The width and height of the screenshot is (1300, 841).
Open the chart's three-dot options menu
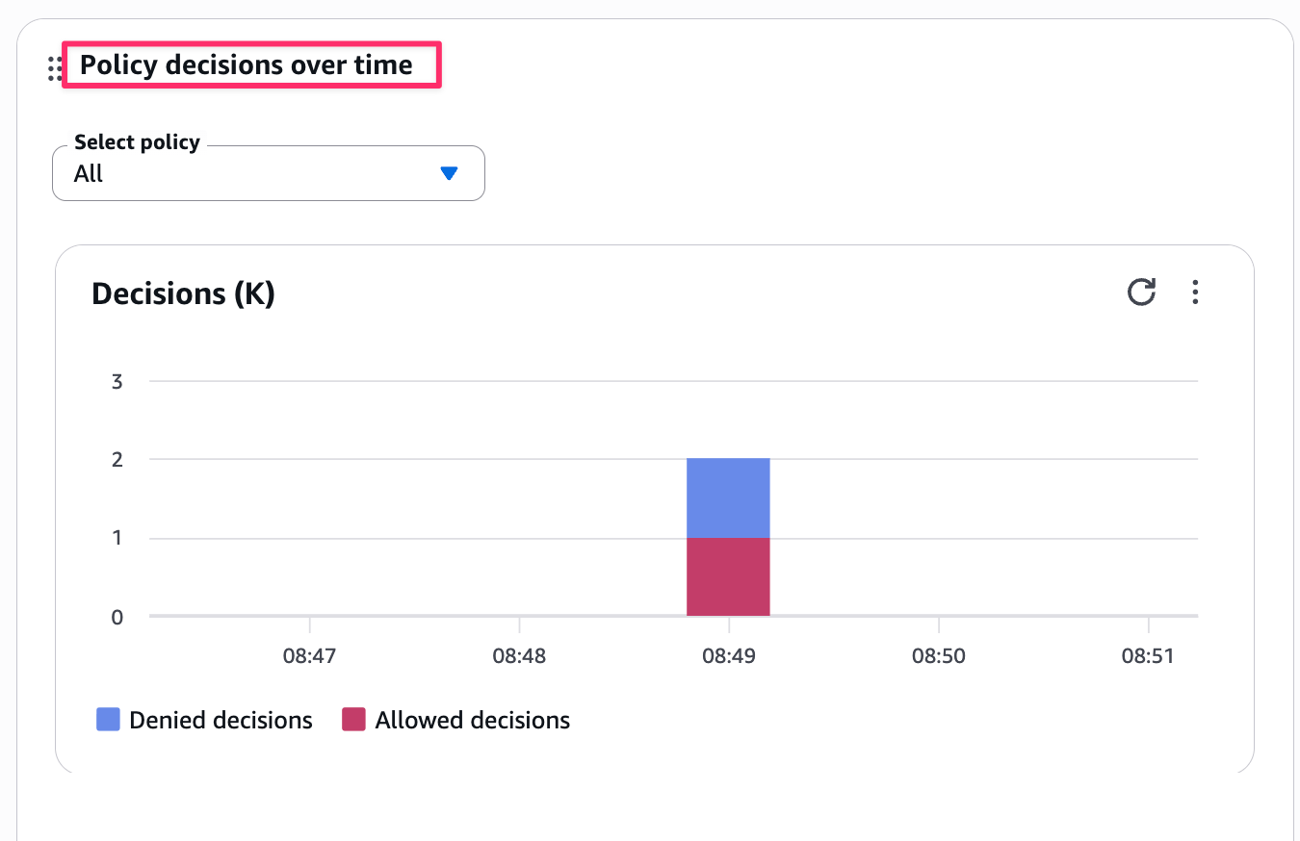[1195, 292]
